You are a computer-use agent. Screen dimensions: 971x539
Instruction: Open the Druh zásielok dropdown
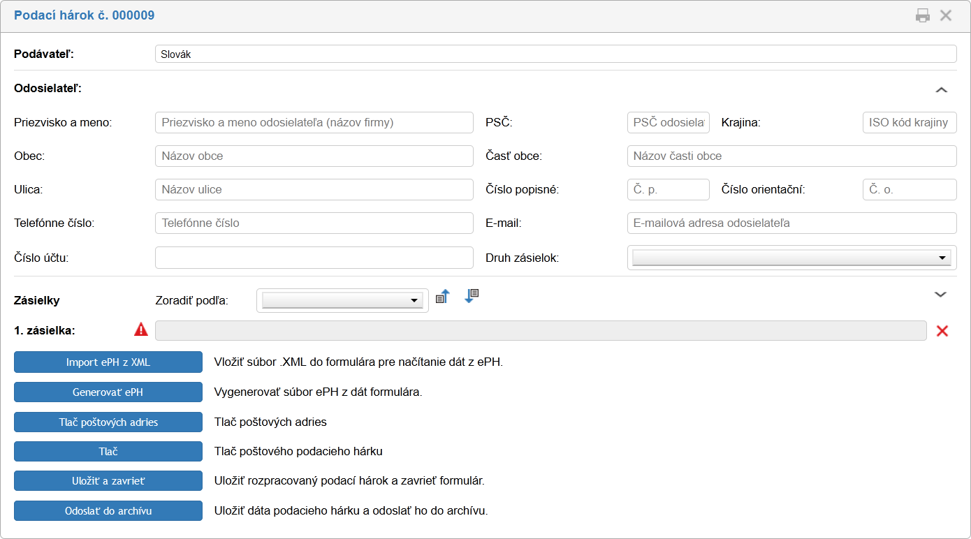pyautogui.click(x=791, y=258)
